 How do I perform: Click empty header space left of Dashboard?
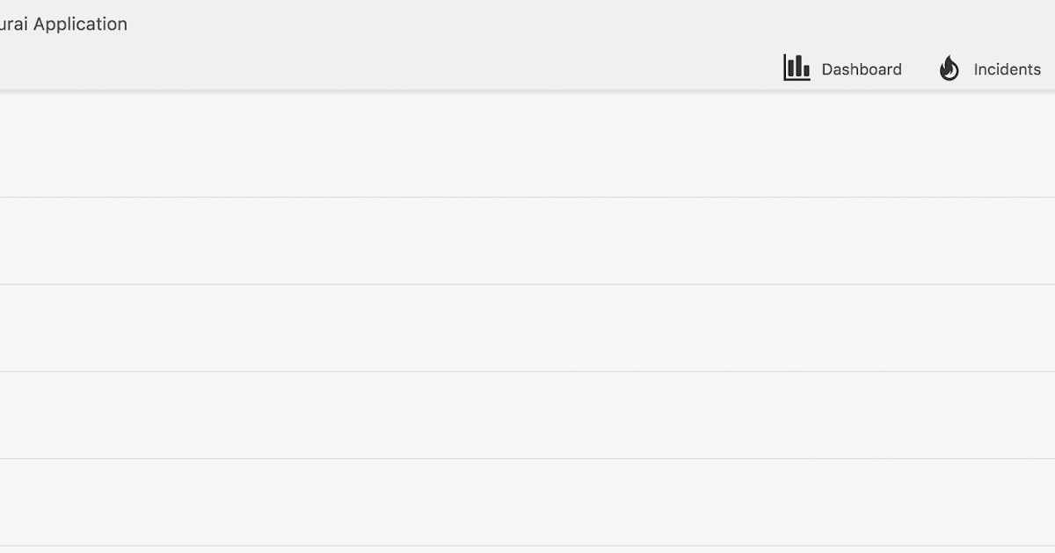387,68
